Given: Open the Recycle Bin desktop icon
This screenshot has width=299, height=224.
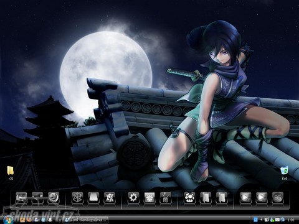Looking at the screenshot, I should (285, 172).
